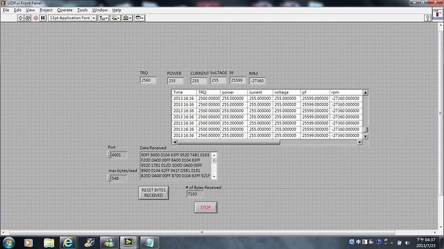The width and height of the screenshot is (444, 249).
Task: Open the Operate menu
Action: click(x=64, y=10)
